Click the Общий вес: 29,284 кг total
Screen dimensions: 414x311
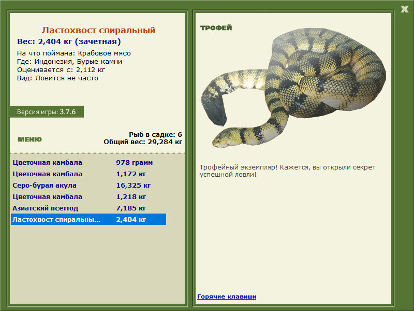[143, 142]
